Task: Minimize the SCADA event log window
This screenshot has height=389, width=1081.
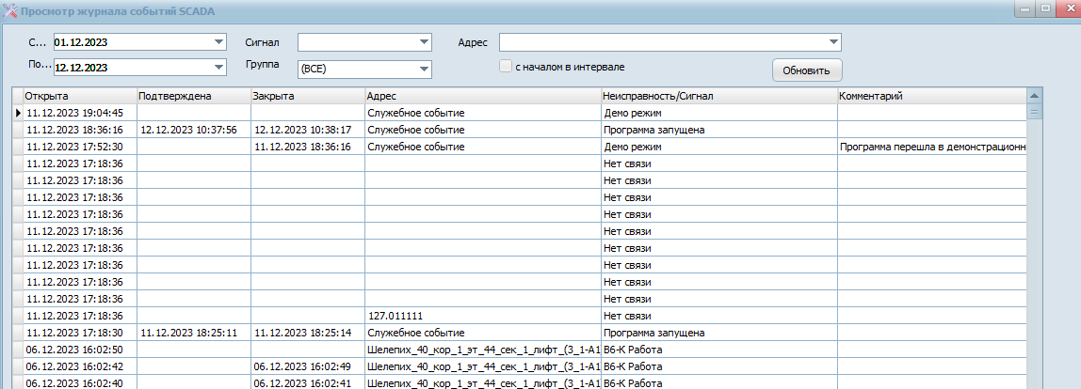Action: [x=1024, y=8]
